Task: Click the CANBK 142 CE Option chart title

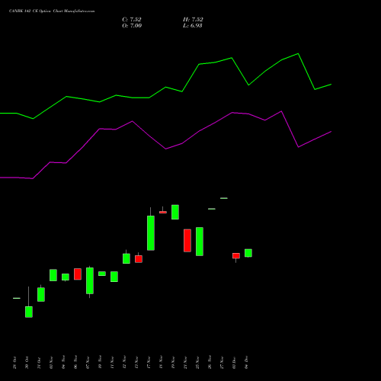Action: pyautogui.click(x=52, y=11)
